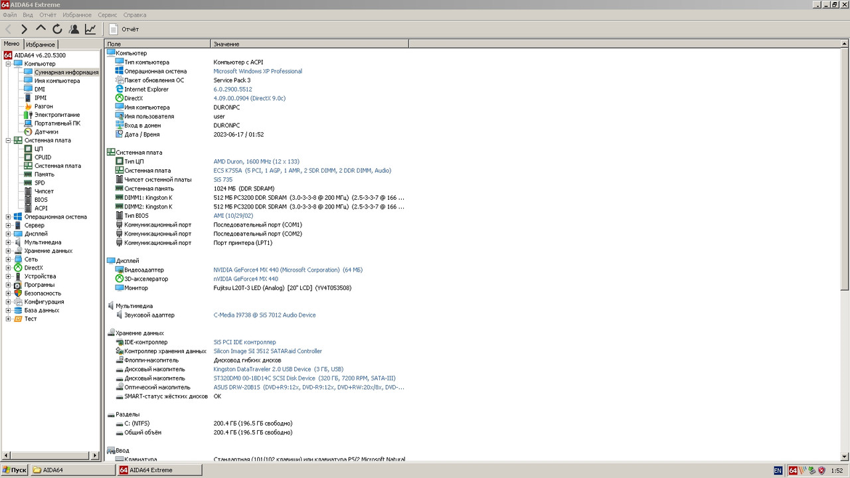The width and height of the screenshot is (850, 478).
Task: Expand the Сеть tree node
Action: coord(8,259)
